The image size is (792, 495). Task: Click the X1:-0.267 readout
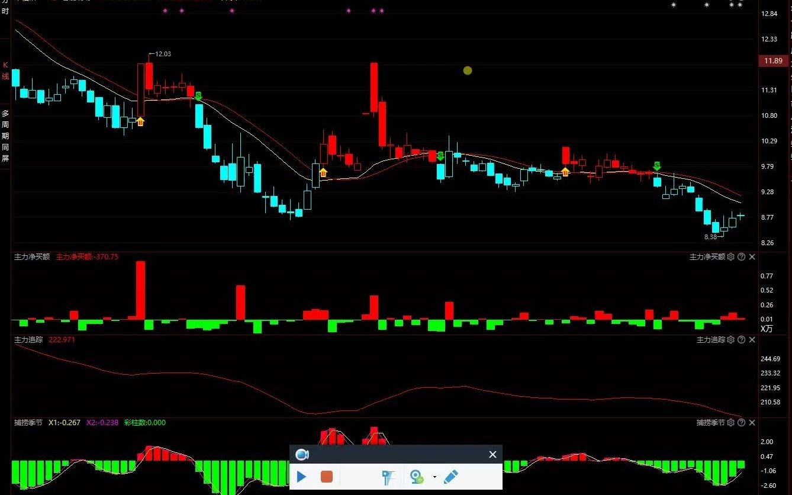point(65,423)
